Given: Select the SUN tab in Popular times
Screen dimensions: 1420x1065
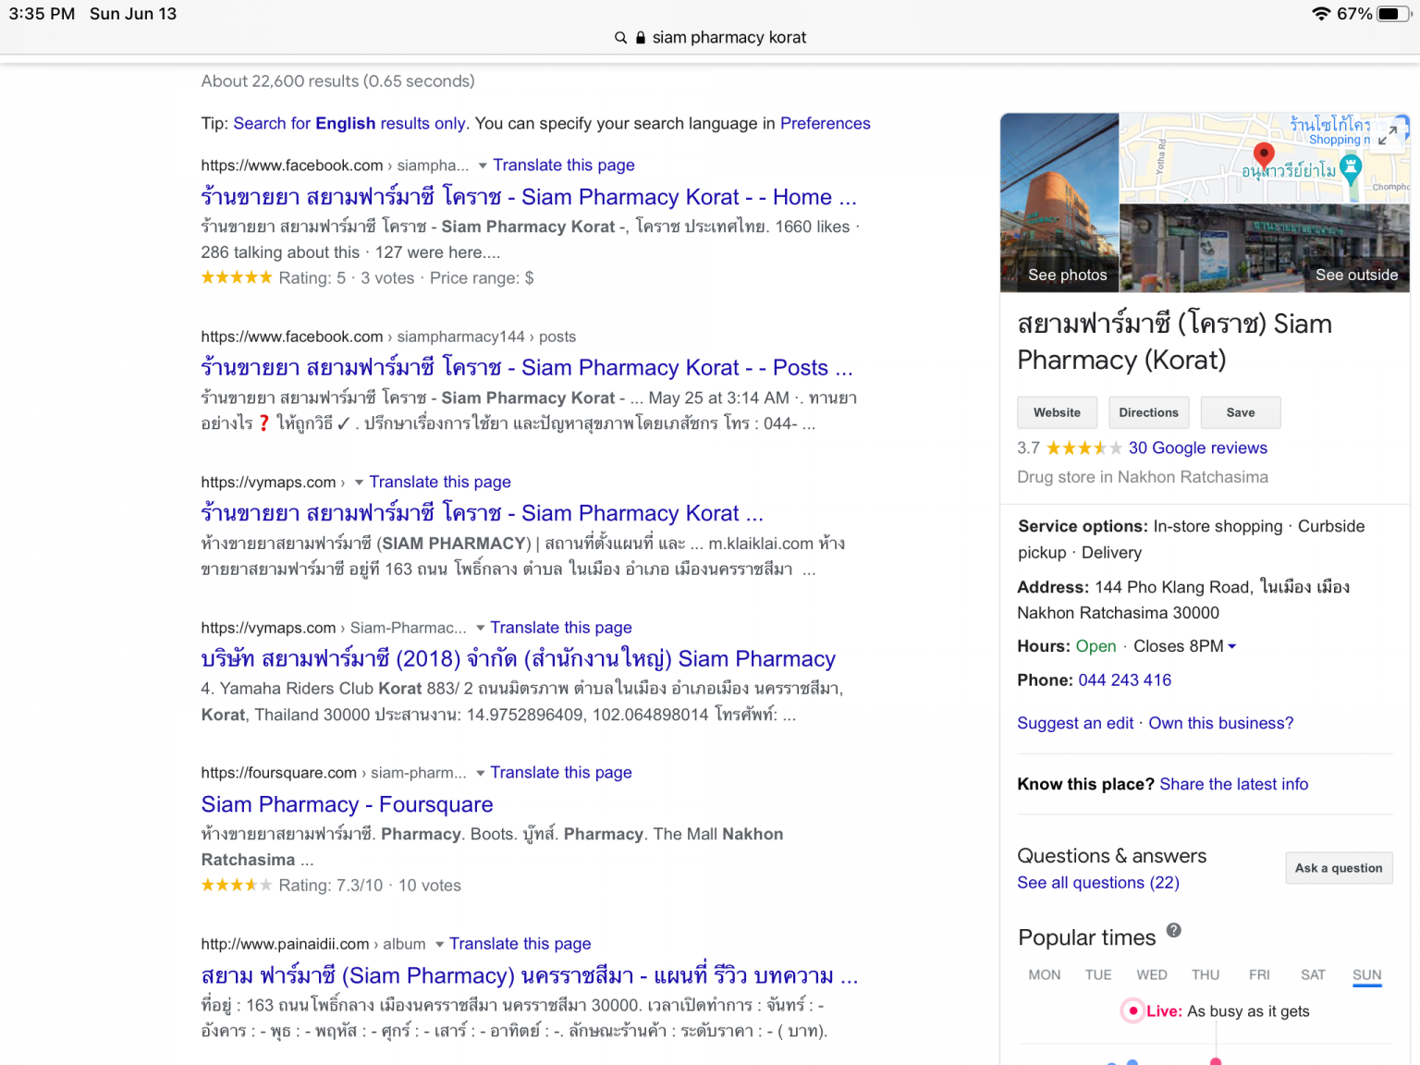Looking at the screenshot, I should pos(1366,974).
